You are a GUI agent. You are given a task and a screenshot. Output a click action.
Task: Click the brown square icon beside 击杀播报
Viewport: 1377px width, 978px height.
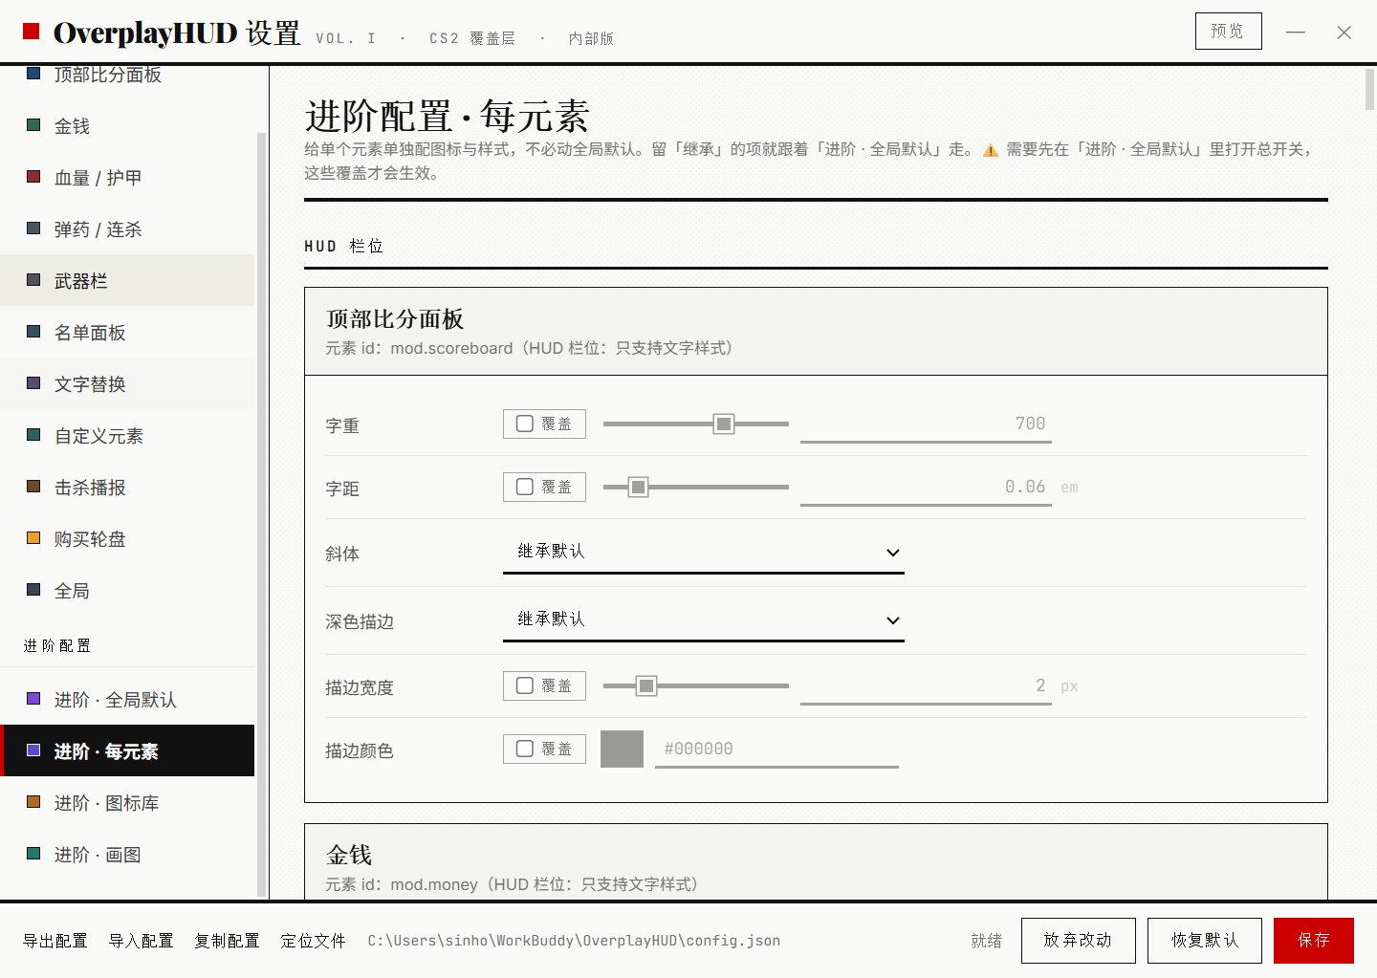click(x=33, y=486)
